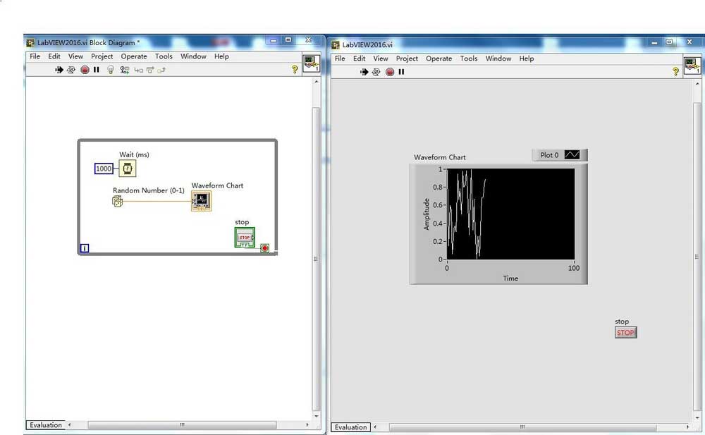
Task: Open File menu in front panel window
Action: tap(340, 59)
